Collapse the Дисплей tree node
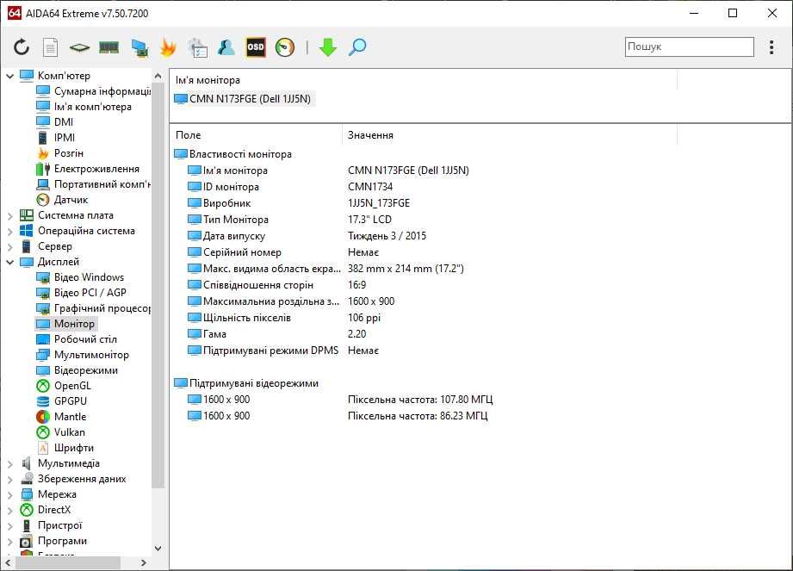 click(x=9, y=262)
